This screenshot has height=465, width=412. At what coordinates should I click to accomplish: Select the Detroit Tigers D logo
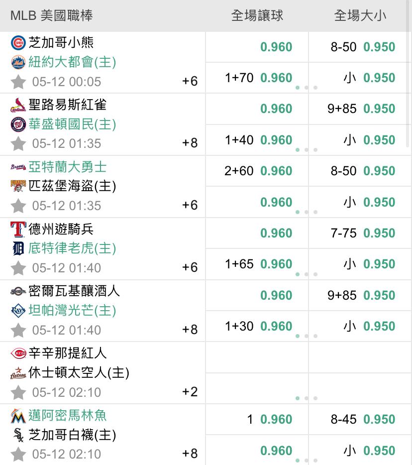point(18,248)
